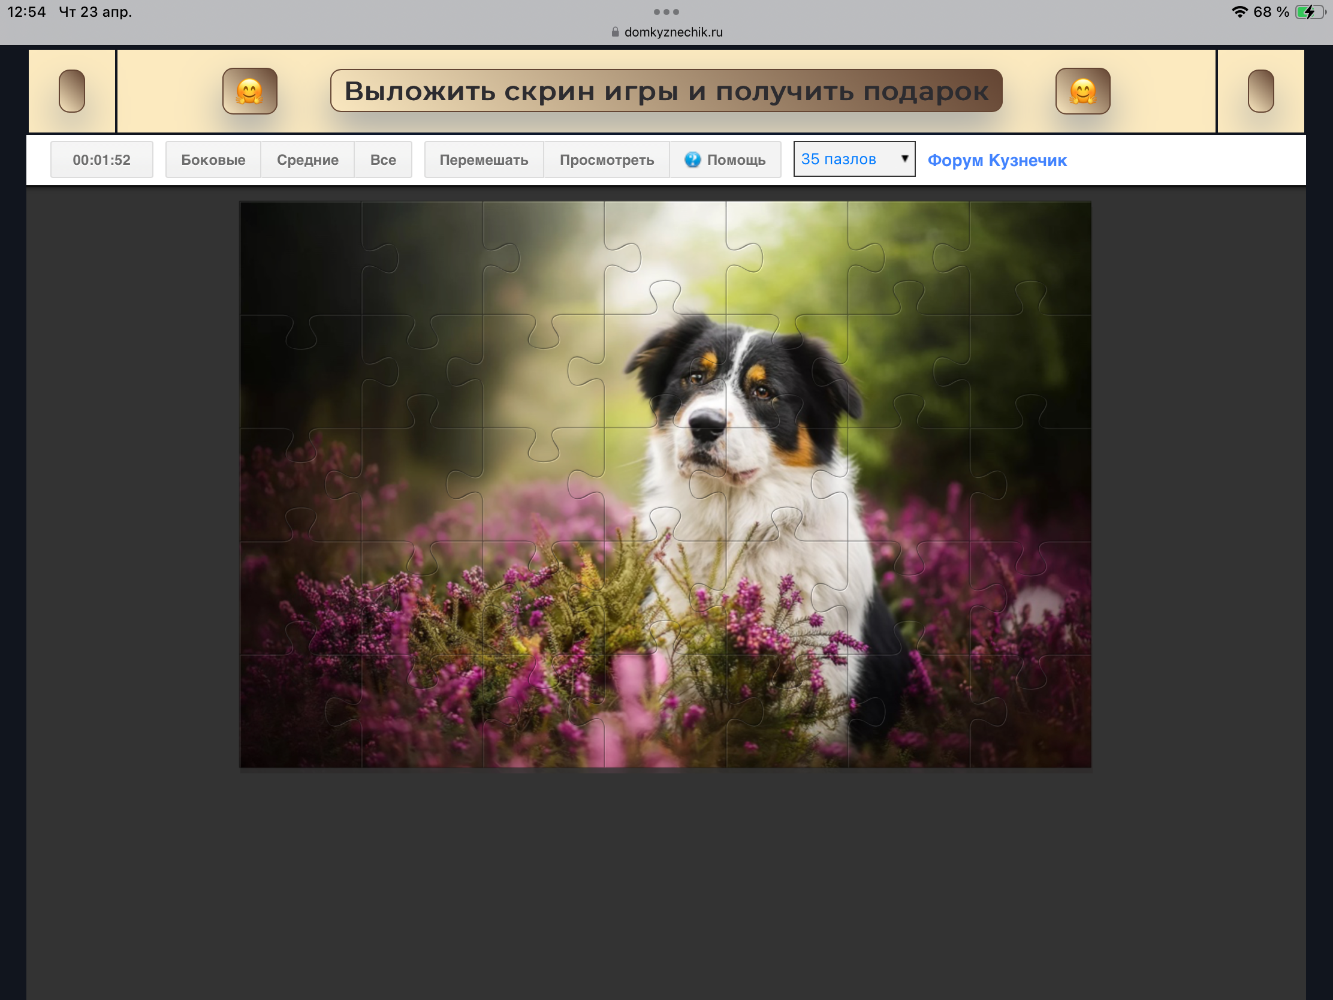This screenshot has width=1333, height=1000.
Task: Click the left hugging-face emoji button
Action: (x=249, y=91)
